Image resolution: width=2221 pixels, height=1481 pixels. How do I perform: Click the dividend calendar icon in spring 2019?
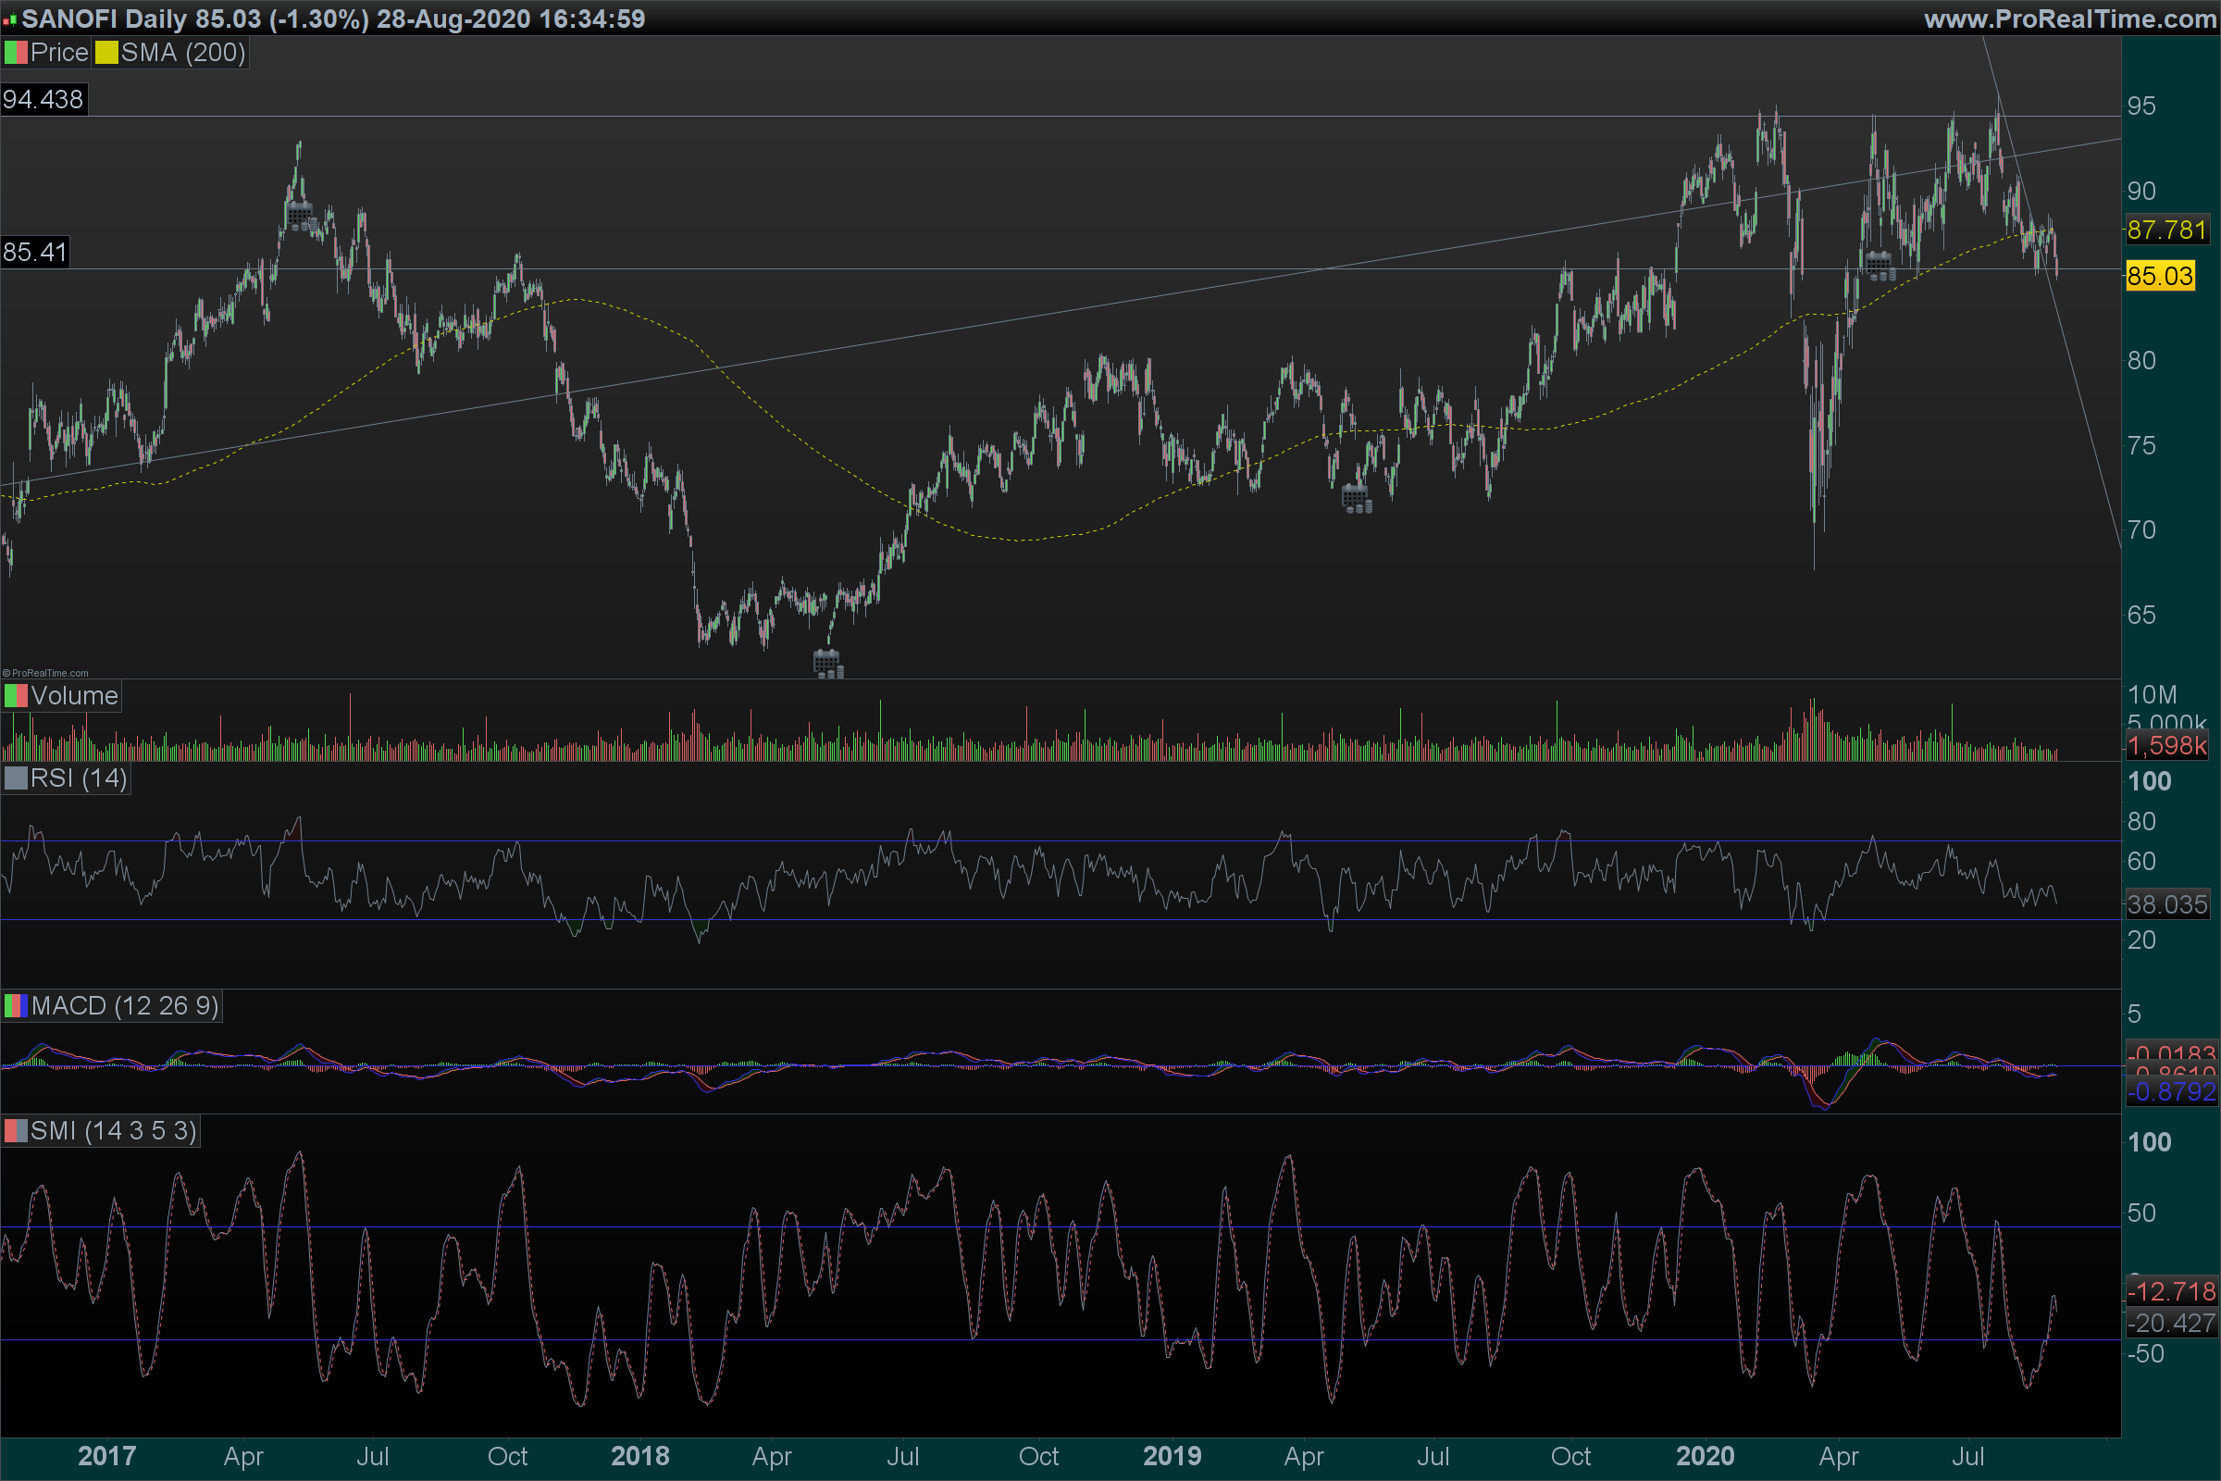[1356, 499]
